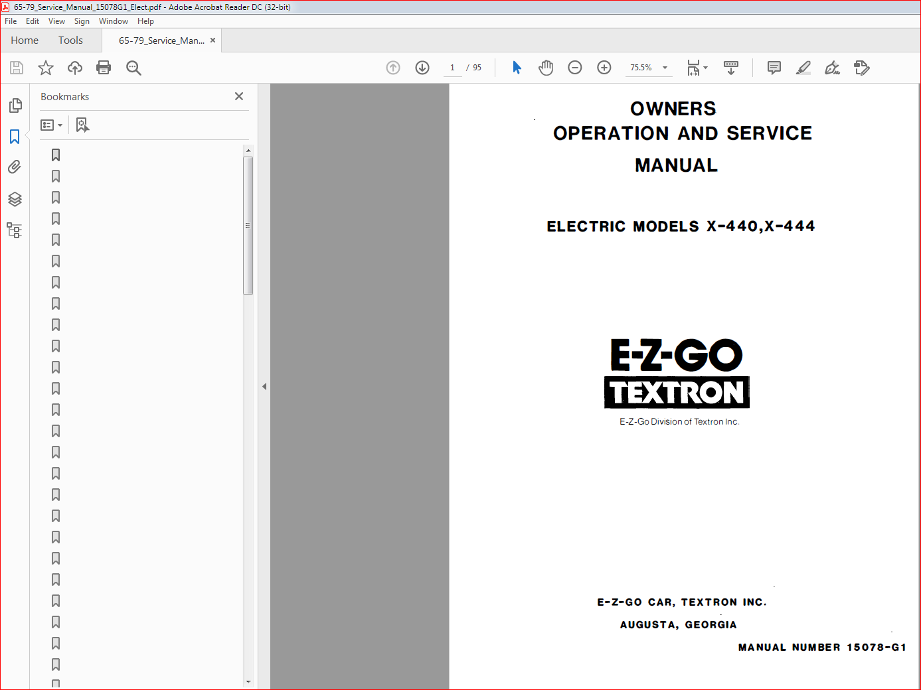
Task: Select the Highlight text tool
Action: [x=803, y=68]
